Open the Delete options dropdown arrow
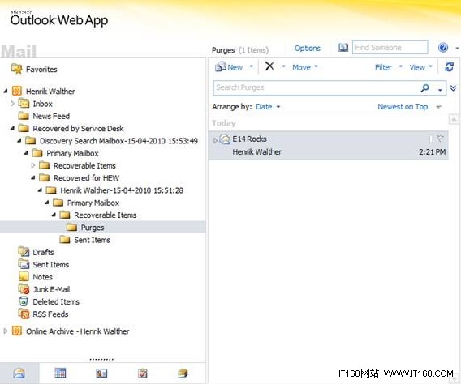Viewport: 461px width, 384px height. point(284,67)
